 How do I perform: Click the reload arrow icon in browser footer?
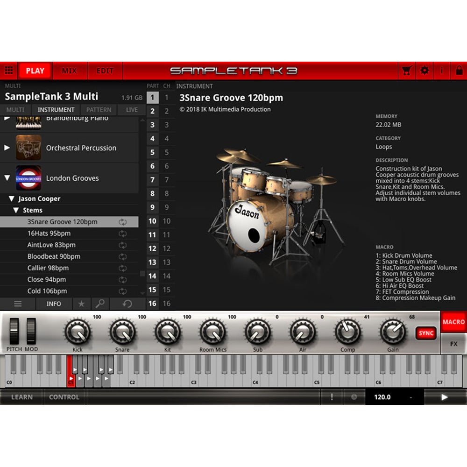[127, 304]
